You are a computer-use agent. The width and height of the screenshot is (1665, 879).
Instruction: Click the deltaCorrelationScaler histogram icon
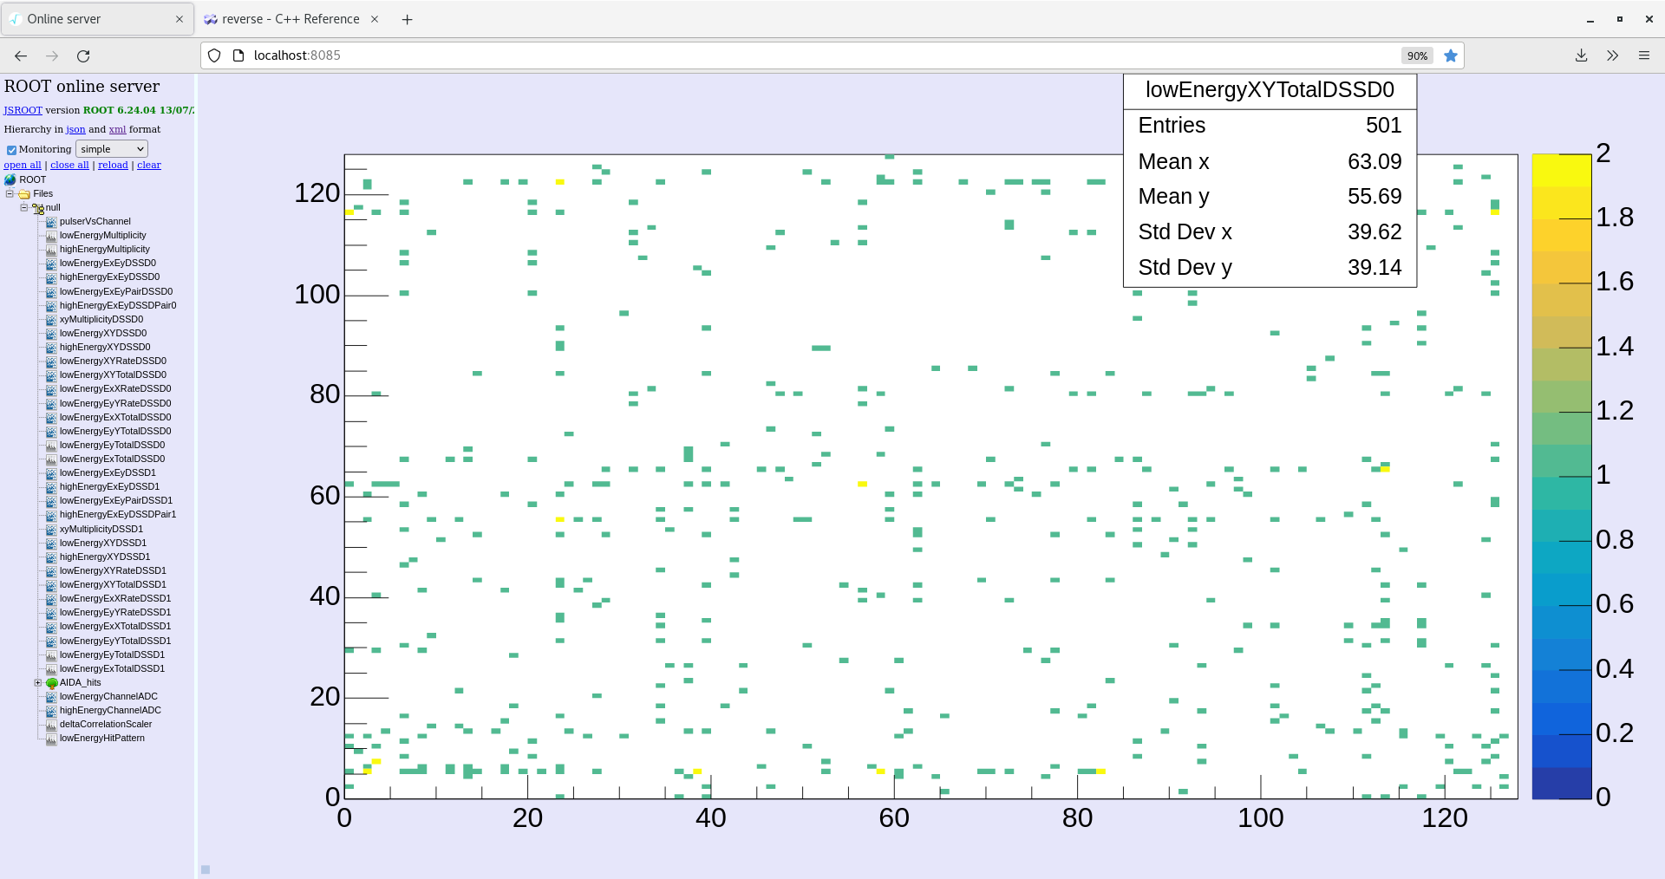51,725
